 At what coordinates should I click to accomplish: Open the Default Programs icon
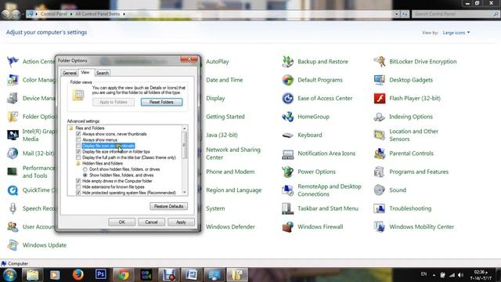pyautogui.click(x=287, y=80)
